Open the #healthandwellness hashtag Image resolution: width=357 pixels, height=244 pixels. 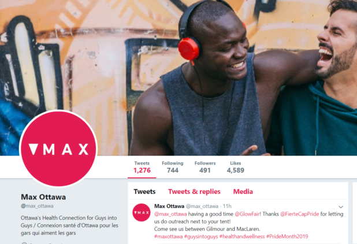[242, 236]
